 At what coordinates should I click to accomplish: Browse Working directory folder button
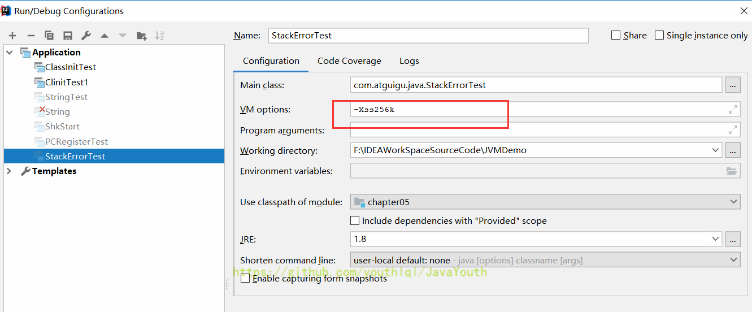coord(733,150)
